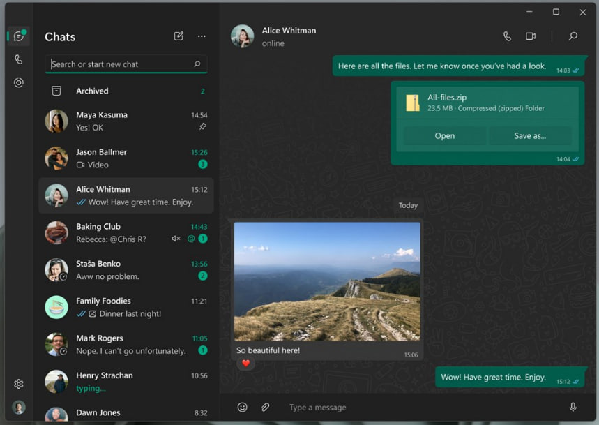Select the Jason Ballmer chat

126,158
